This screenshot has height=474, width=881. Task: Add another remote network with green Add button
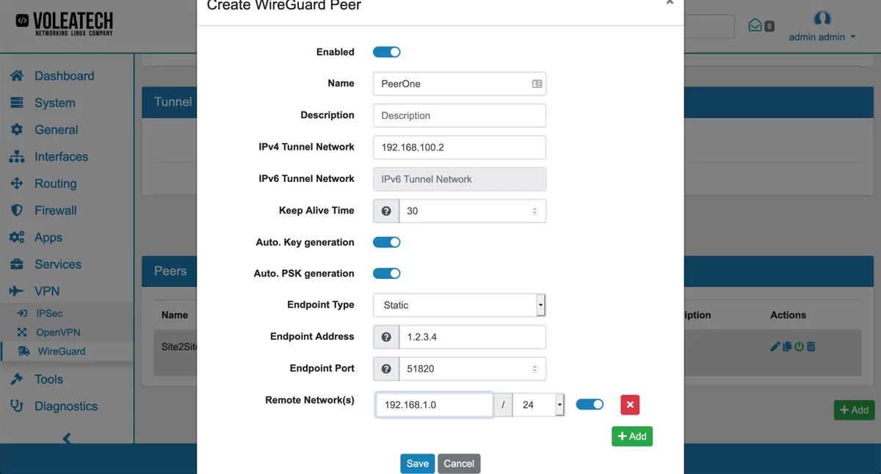(x=631, y=436)
